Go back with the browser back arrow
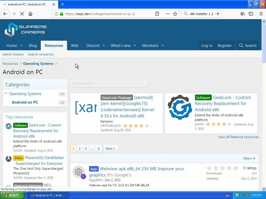This screenshot has width=266, height=199. coord(5,14)
